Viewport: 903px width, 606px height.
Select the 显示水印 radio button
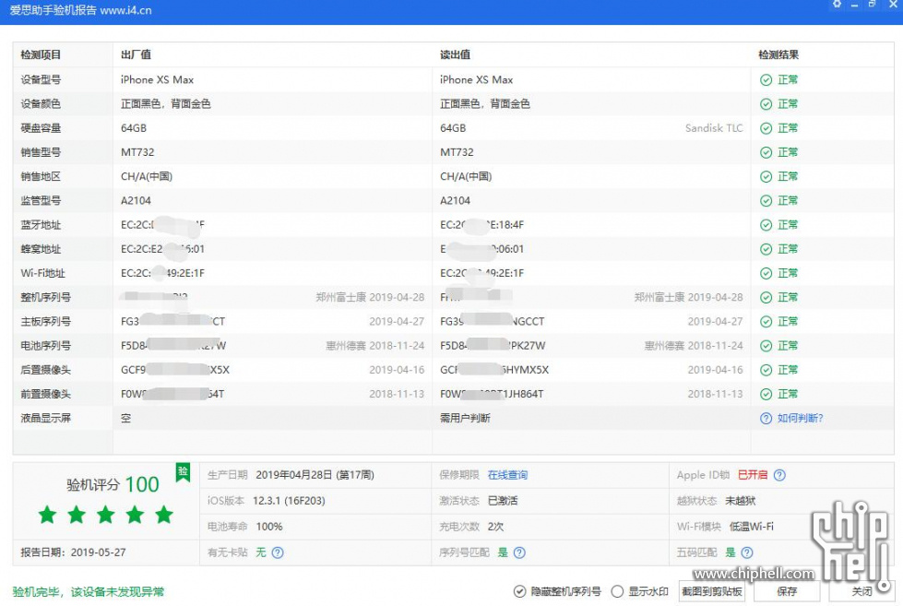(617, 591)
